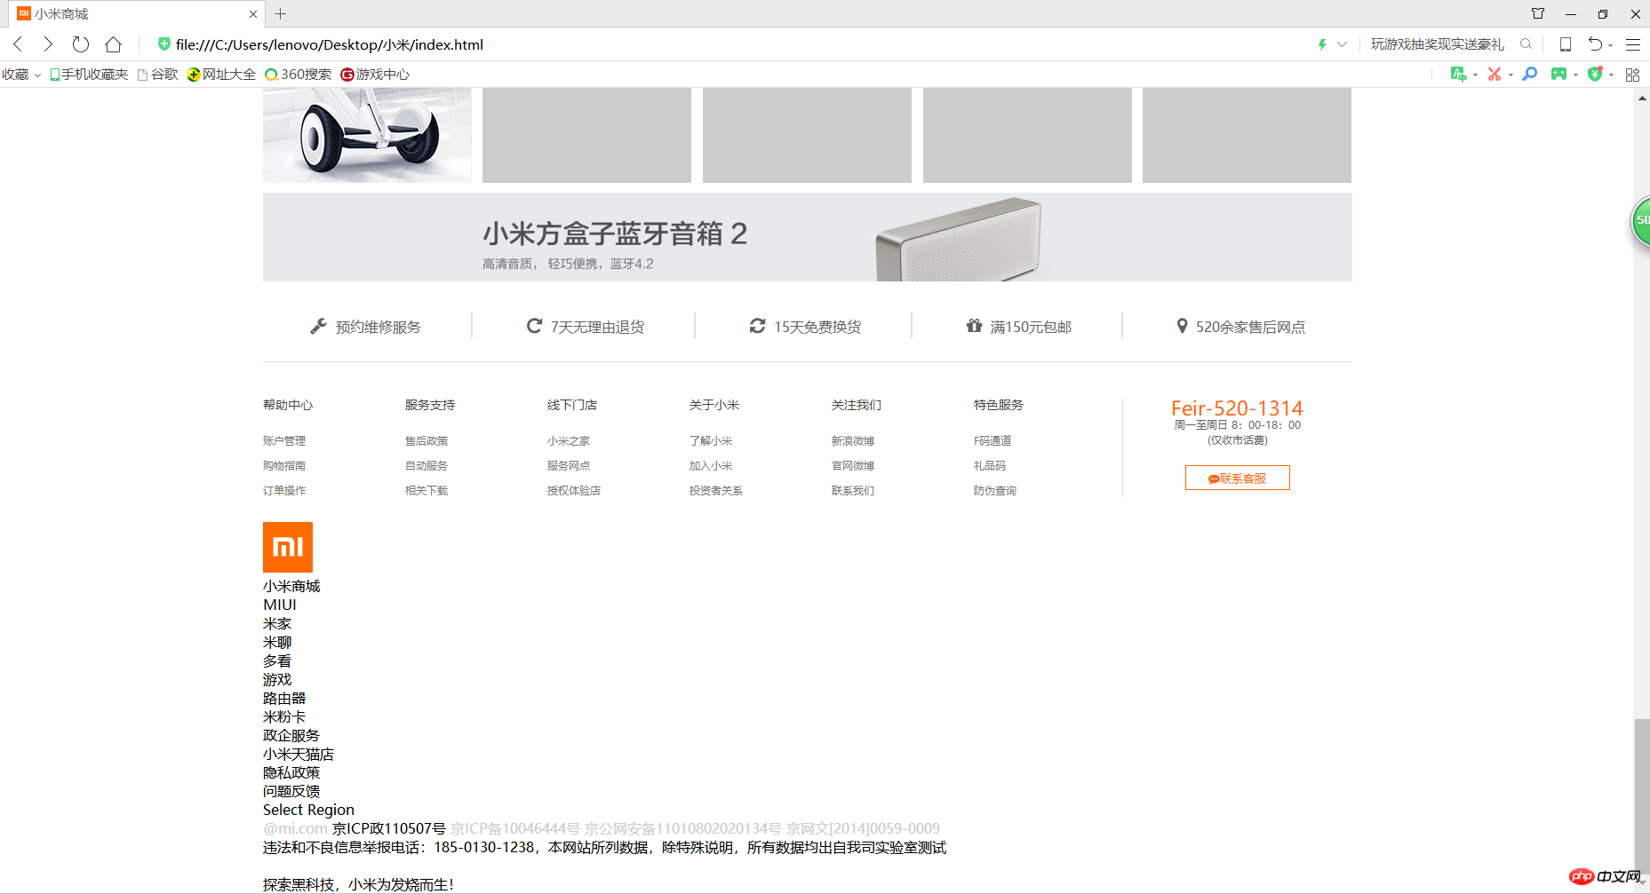This screenshot has height=894, width=1650.
Task: Click the exchange icon beside 15天免费换货
Action: click(757, 326)
